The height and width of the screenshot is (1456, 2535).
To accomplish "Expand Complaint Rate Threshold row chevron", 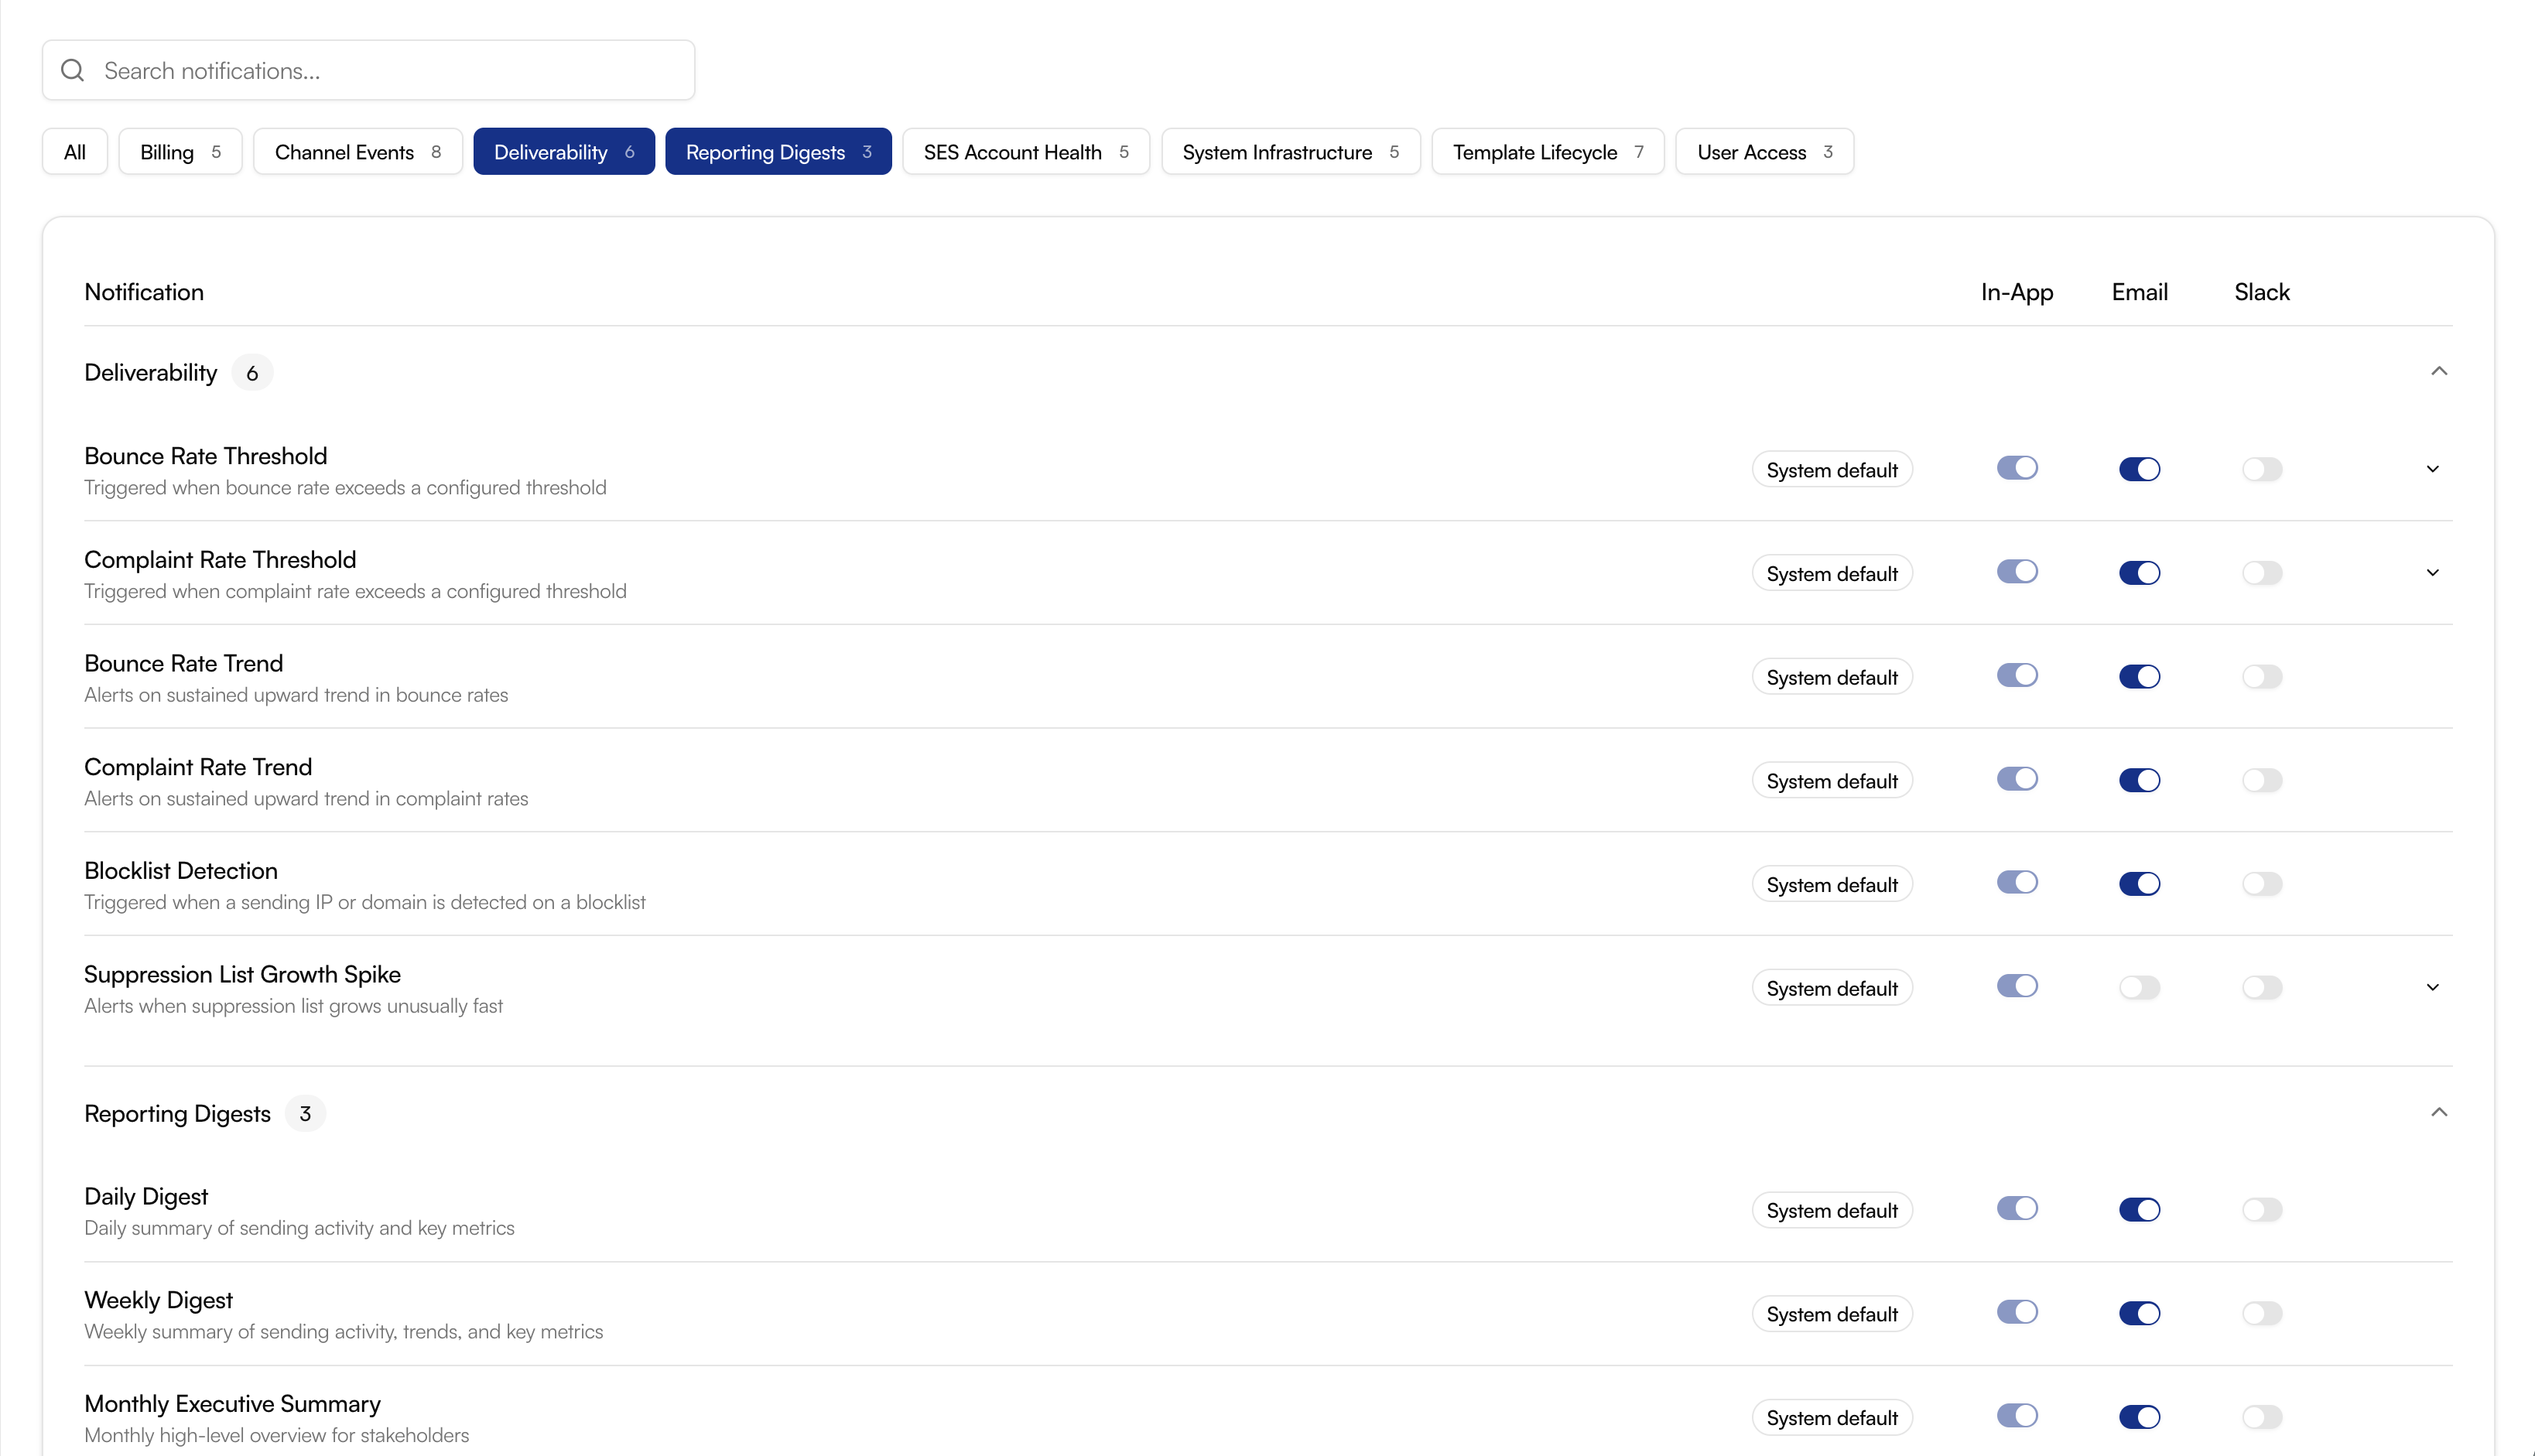I will pos(2432,573).
